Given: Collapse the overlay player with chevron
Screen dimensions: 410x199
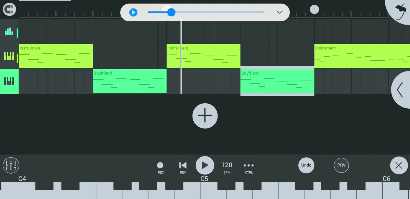Looking at the screenshot, I should 280,12.
